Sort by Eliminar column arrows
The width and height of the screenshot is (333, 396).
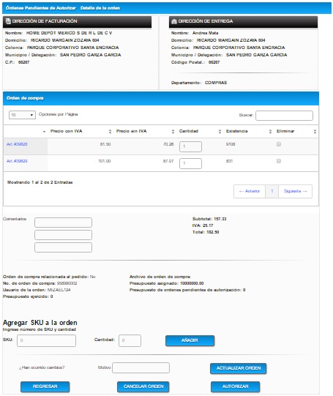315,131
